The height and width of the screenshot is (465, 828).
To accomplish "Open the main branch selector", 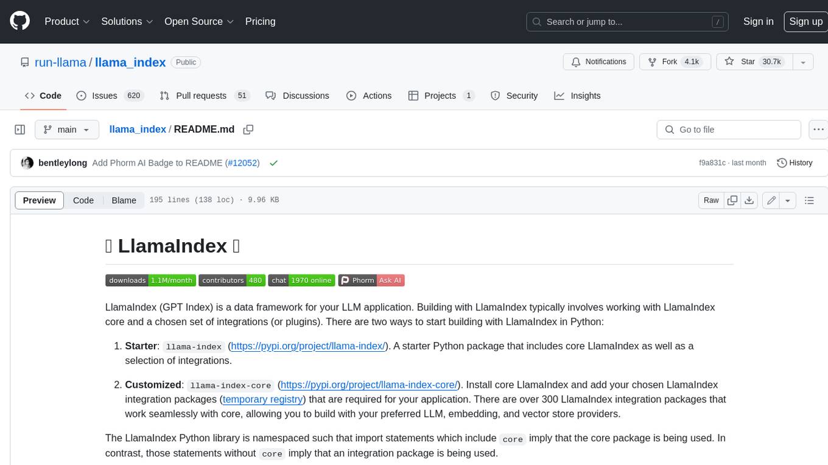I will click(x=66, y=130).
